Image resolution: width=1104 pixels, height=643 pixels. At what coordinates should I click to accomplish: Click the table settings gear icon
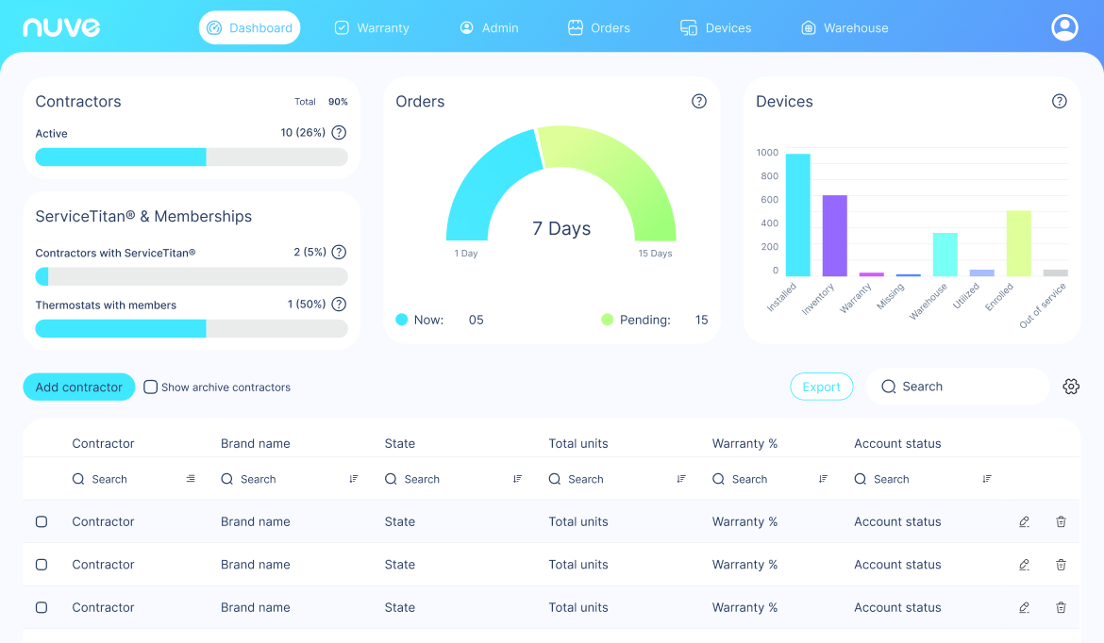(x=1071, y=387)
